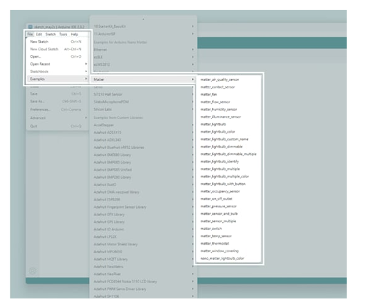Open the matter_contact_sensor example
The image size is (365, 307).
tap(229, 87)
